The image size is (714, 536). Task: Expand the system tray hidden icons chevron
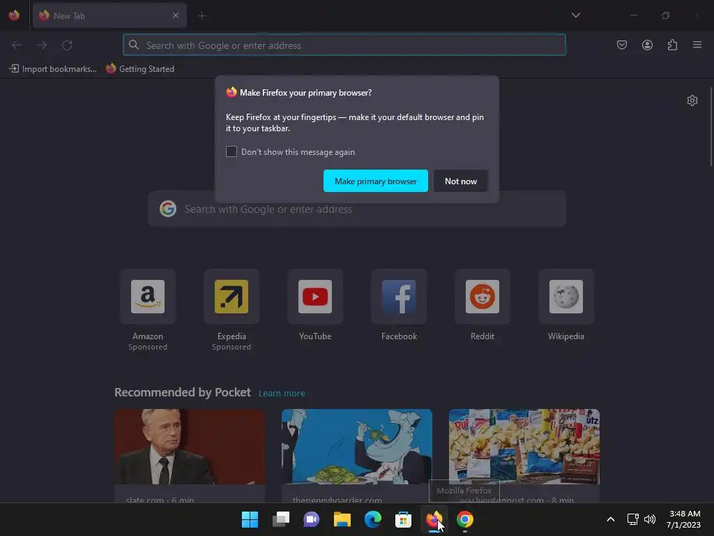pyautogui.click(x=611, y=519)
